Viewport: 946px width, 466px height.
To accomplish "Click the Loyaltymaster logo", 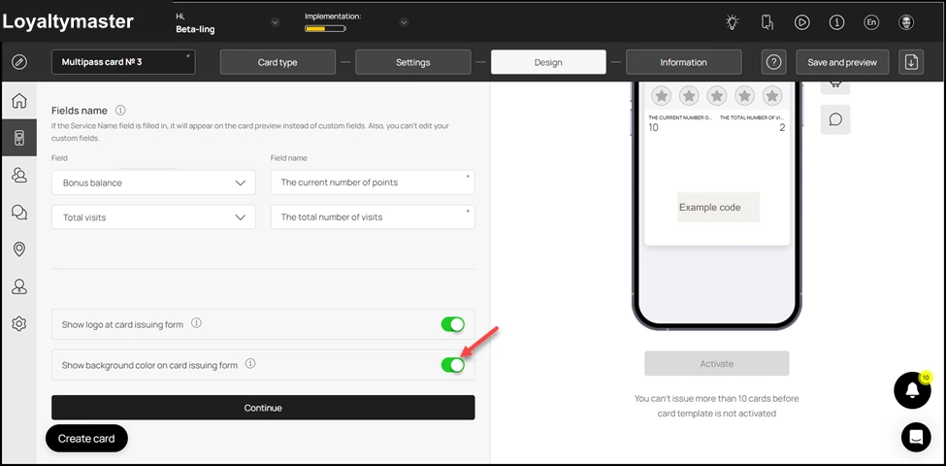I will 68,21.
